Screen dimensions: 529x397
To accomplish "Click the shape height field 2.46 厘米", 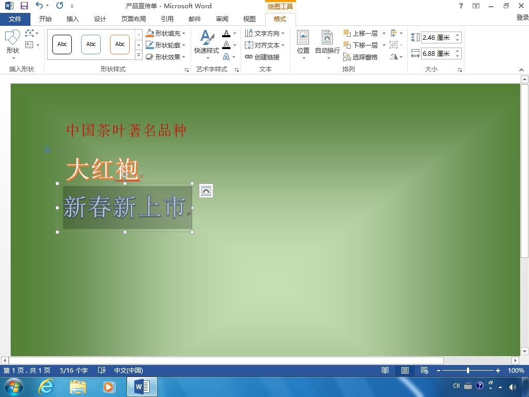I will pyautogui.click(x=438, y=37).
